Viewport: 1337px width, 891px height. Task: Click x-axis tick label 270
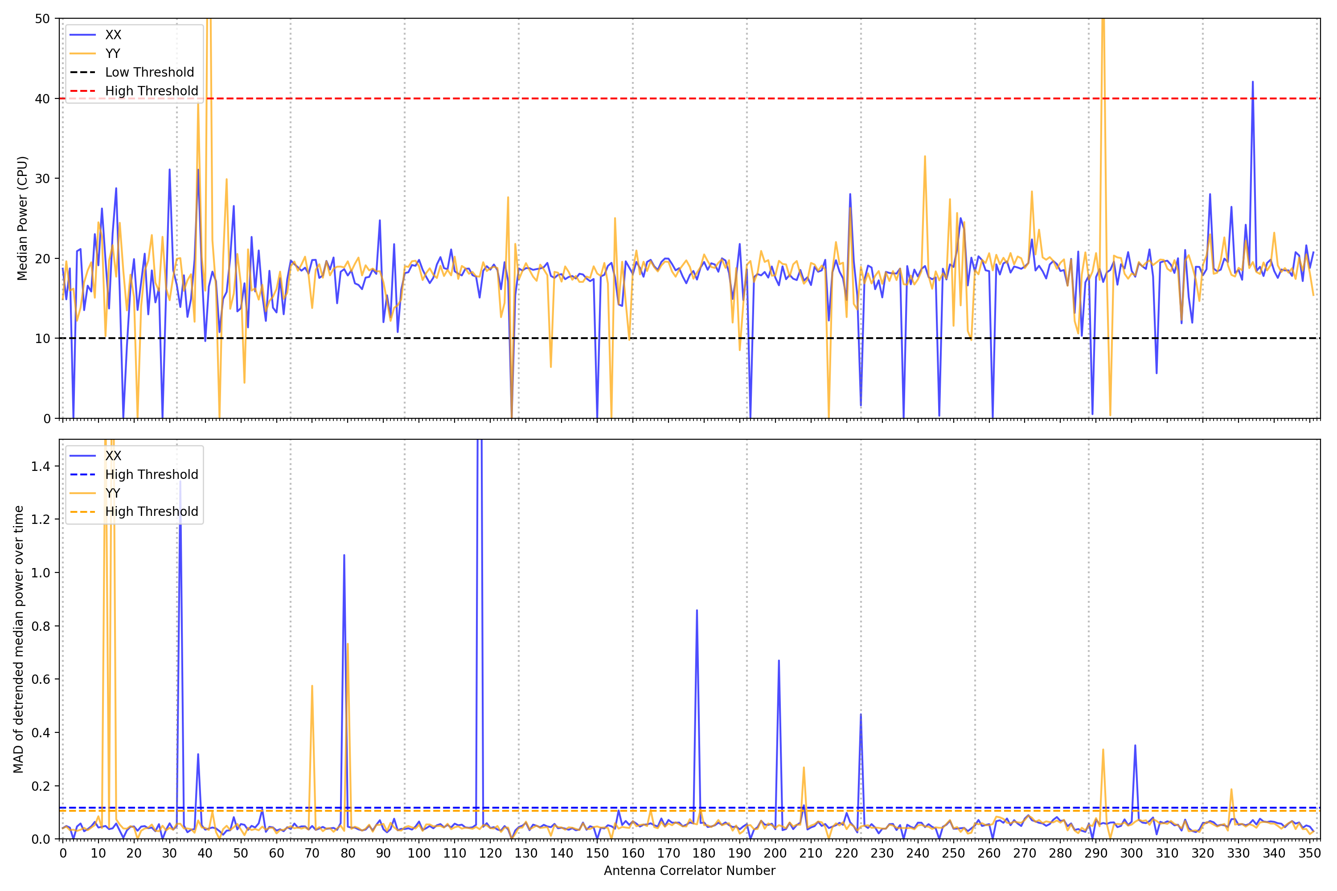click(1024, 854)
